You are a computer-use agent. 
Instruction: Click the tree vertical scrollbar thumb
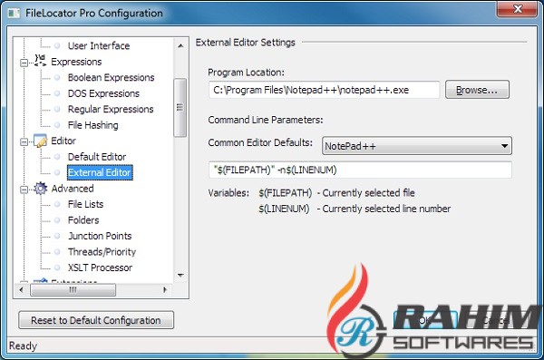pos(180,107)
